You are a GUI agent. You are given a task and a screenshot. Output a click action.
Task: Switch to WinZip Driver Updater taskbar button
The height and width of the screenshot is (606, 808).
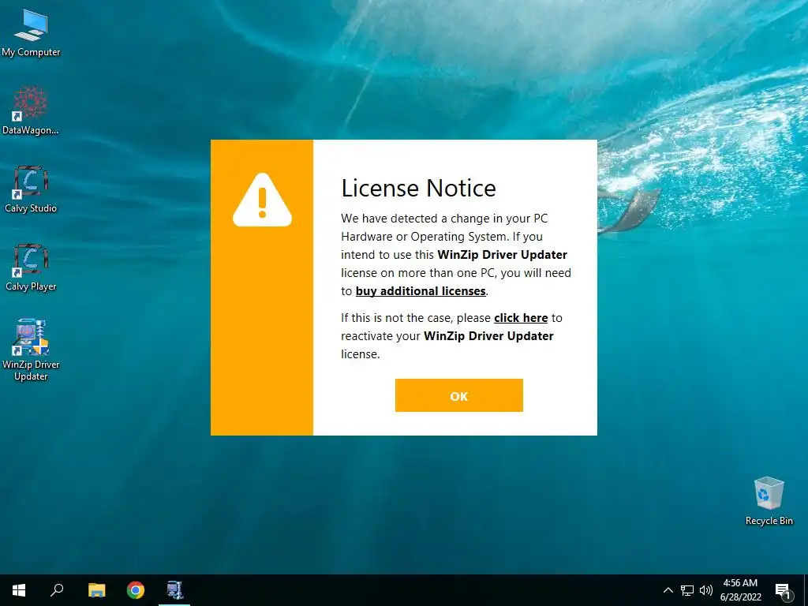(x=174, y=590)
